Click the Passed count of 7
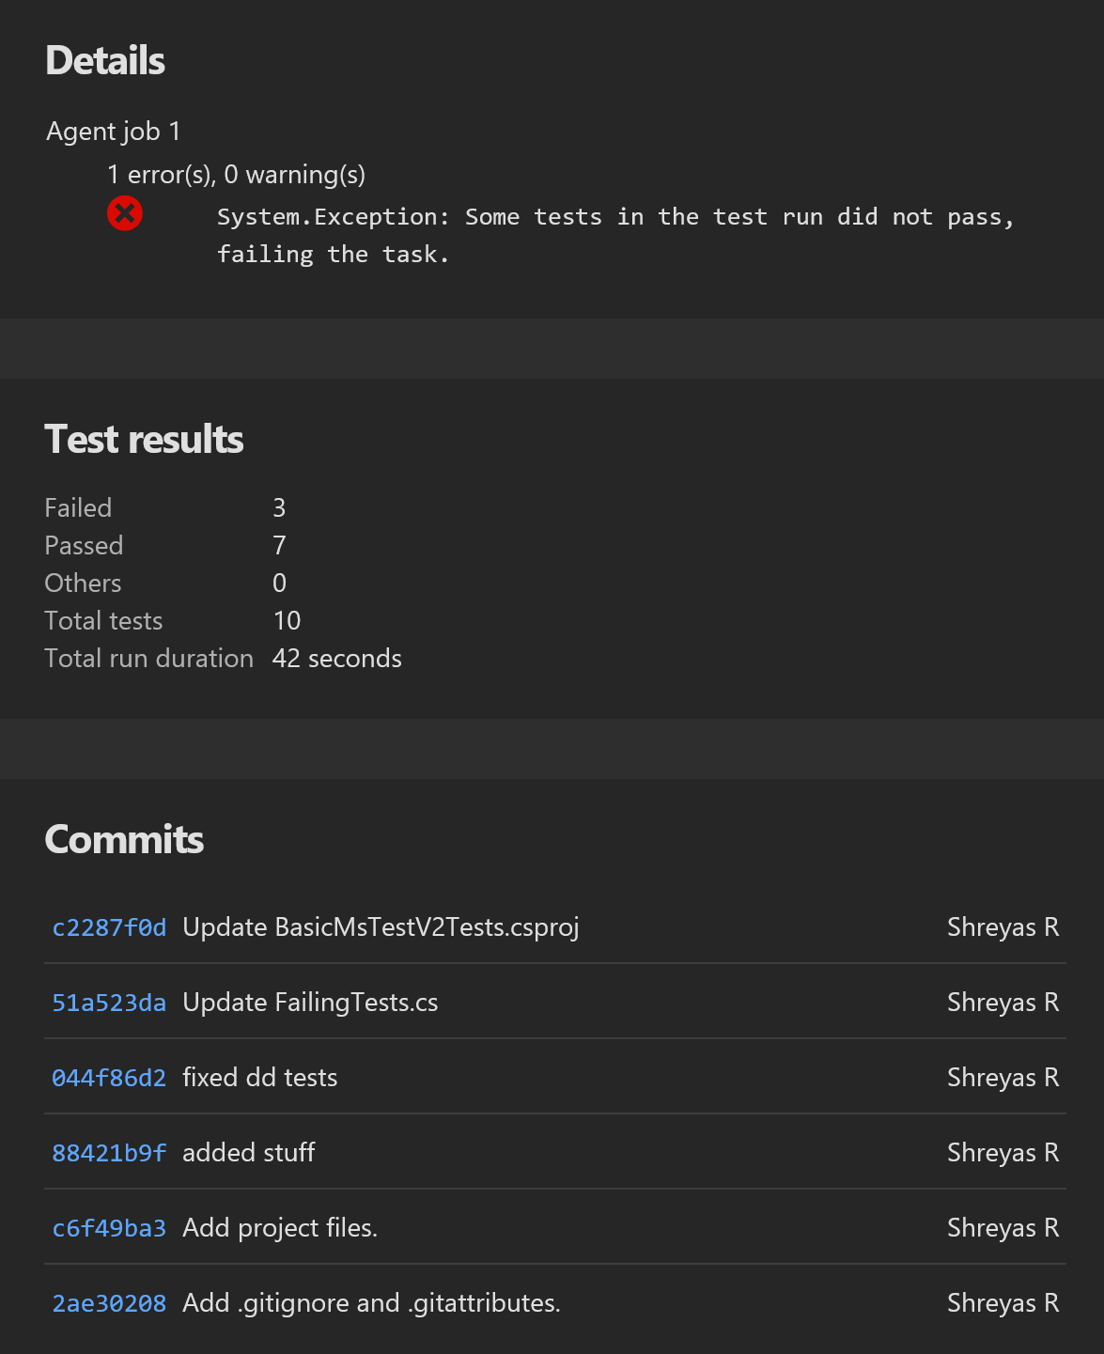This screenshot has width=1104, height=1354. pyautogui.click(x=279, y=545)
